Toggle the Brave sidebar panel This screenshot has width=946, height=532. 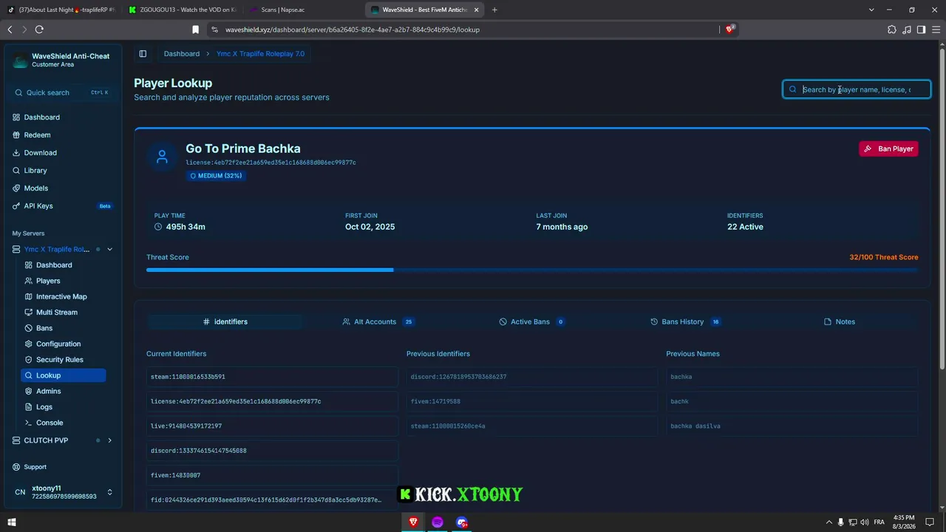(x=921, y=30)
